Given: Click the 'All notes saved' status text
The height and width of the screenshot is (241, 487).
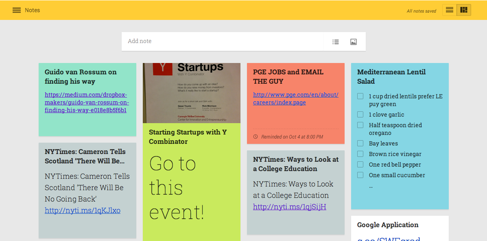Looking at the screenshot, I should (421, 11).
